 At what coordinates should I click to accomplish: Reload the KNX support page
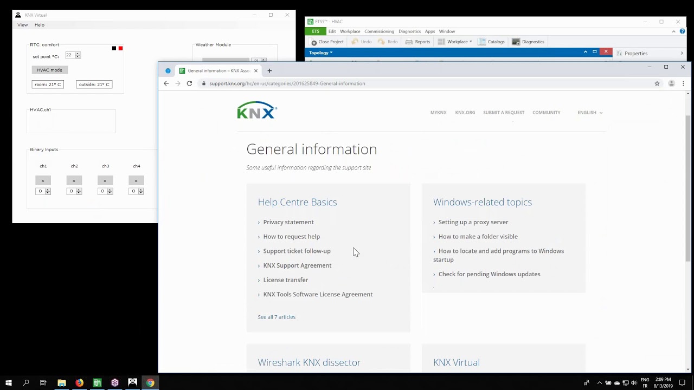pyautogui.click(x=189, y=83)
